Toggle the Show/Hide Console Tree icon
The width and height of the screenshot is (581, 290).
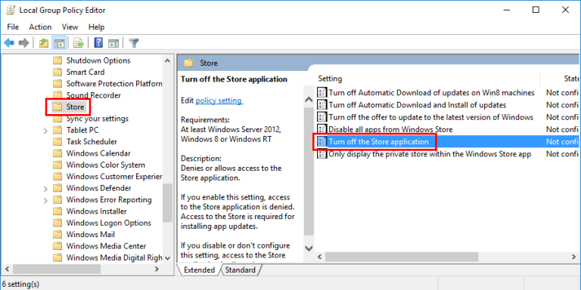click(x=59, y=43)
